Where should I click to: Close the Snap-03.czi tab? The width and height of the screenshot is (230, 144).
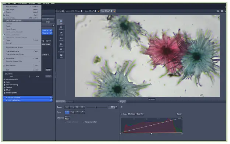(x=95, y=11)
